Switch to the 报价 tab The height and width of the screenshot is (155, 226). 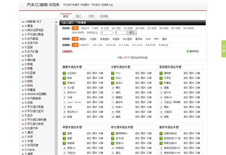coord(66,16)
